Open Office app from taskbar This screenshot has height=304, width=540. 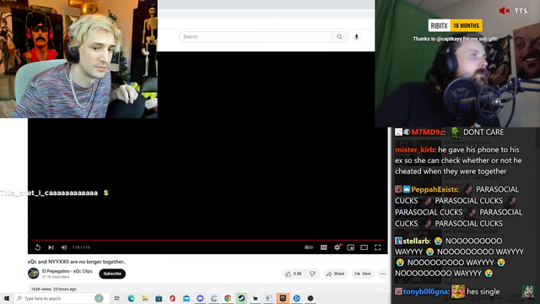coord(172,298)
